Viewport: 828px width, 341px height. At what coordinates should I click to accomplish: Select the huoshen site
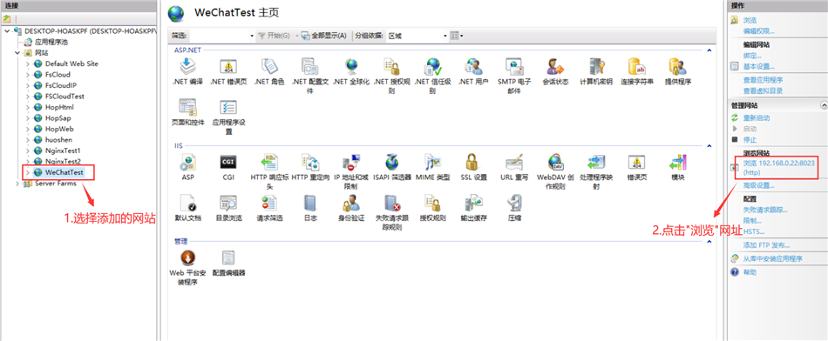click(x=58, y=140)
